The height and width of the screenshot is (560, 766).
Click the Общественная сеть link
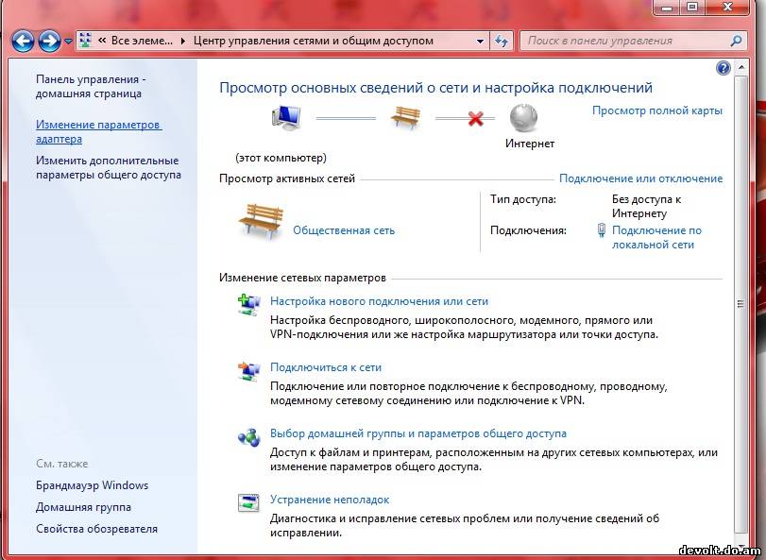pos(344,230)
